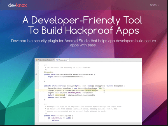Click the "return decrypted;" statement
Screen dimensions: 168x126
[55, 97]
